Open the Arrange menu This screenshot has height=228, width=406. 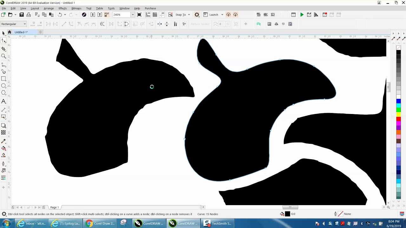click(x=49, y=8)
